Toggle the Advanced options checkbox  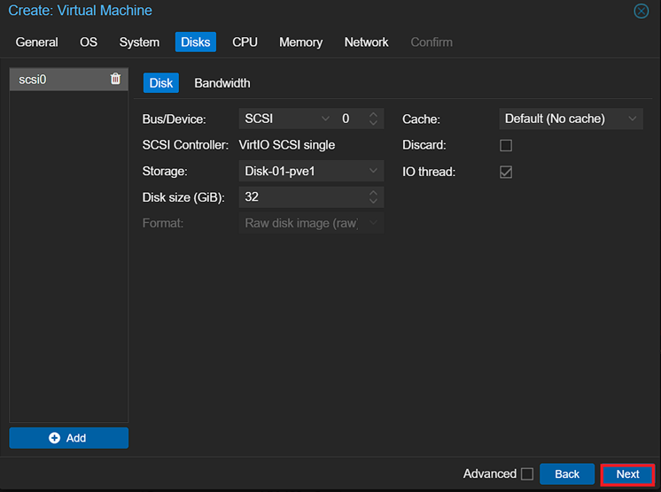(527, 474)
